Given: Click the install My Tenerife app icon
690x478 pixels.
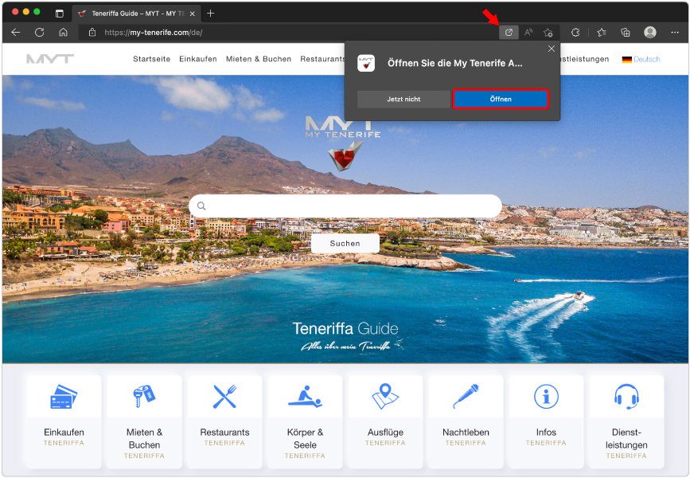Looking at the screenshot, I should tap(510, 33).
